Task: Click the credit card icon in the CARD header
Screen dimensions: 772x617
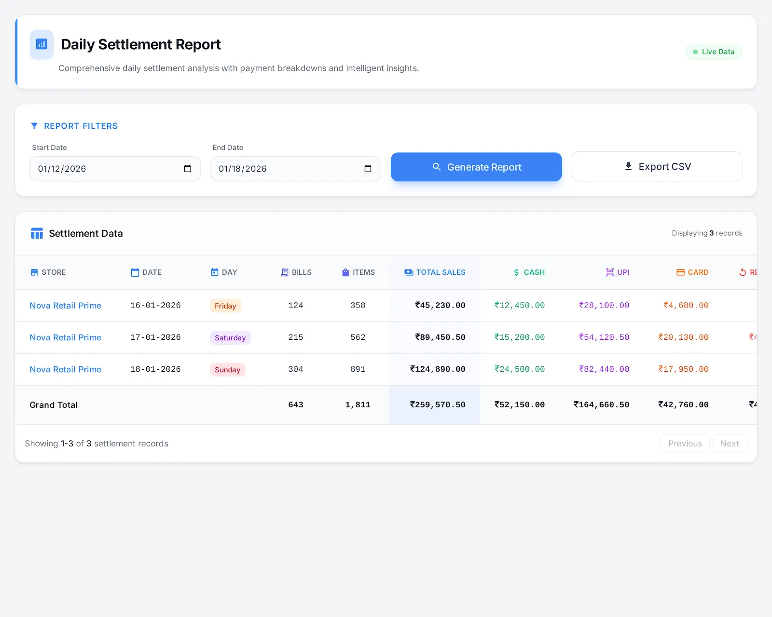Action: tap(680, 272)
